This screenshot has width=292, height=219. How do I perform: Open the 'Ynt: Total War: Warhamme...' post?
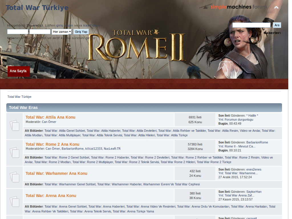coord(238,173)
